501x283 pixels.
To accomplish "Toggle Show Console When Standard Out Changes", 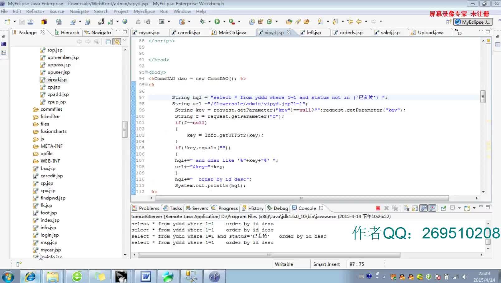I will tap(423, 208).
